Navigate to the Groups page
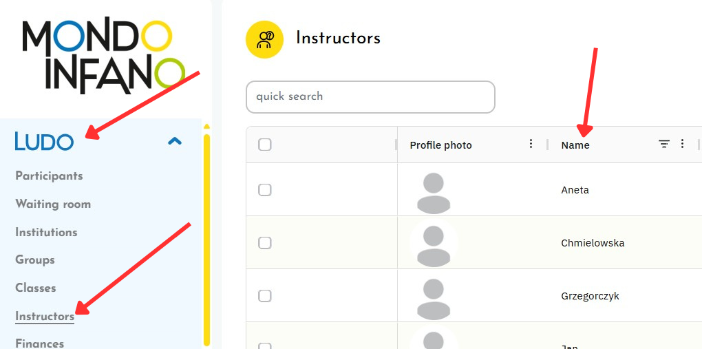The height and width of the screenshot is (349, 702). coord(35,260)
